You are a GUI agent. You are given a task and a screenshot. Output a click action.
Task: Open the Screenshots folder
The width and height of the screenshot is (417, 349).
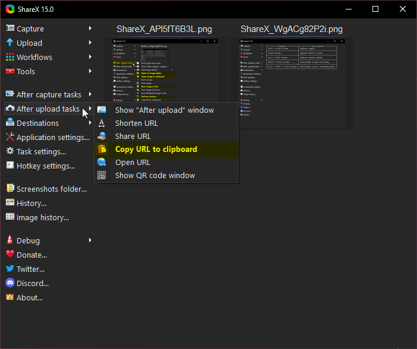51,189
